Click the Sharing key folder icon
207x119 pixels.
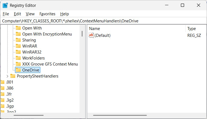point(18,40)
